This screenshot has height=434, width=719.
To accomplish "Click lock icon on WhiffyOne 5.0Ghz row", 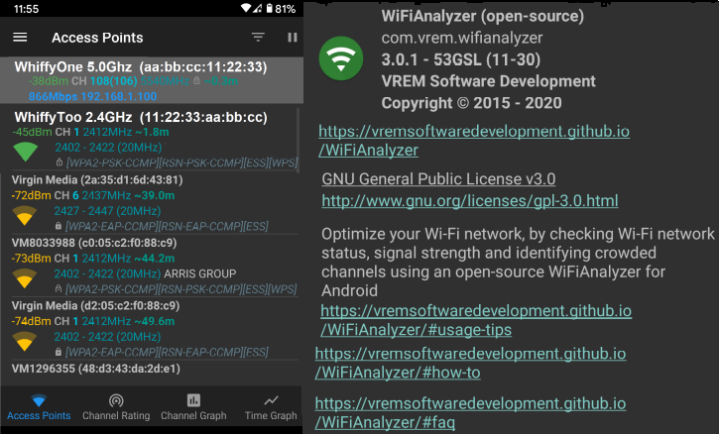I will pos(196,80).
